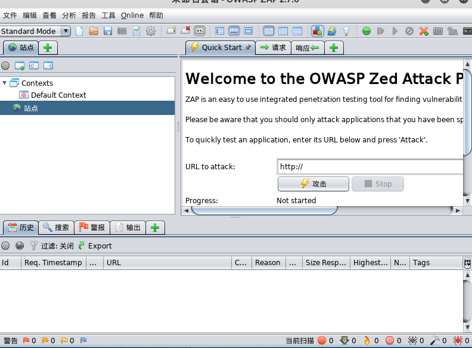Click into the URL to attack field
Viewport: 472px width, 348px height.
[370, 166]
